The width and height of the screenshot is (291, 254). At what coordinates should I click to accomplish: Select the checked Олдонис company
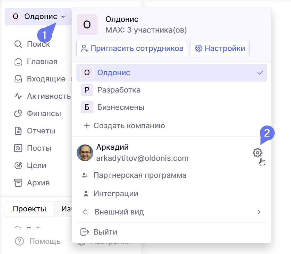coord(172,73)
